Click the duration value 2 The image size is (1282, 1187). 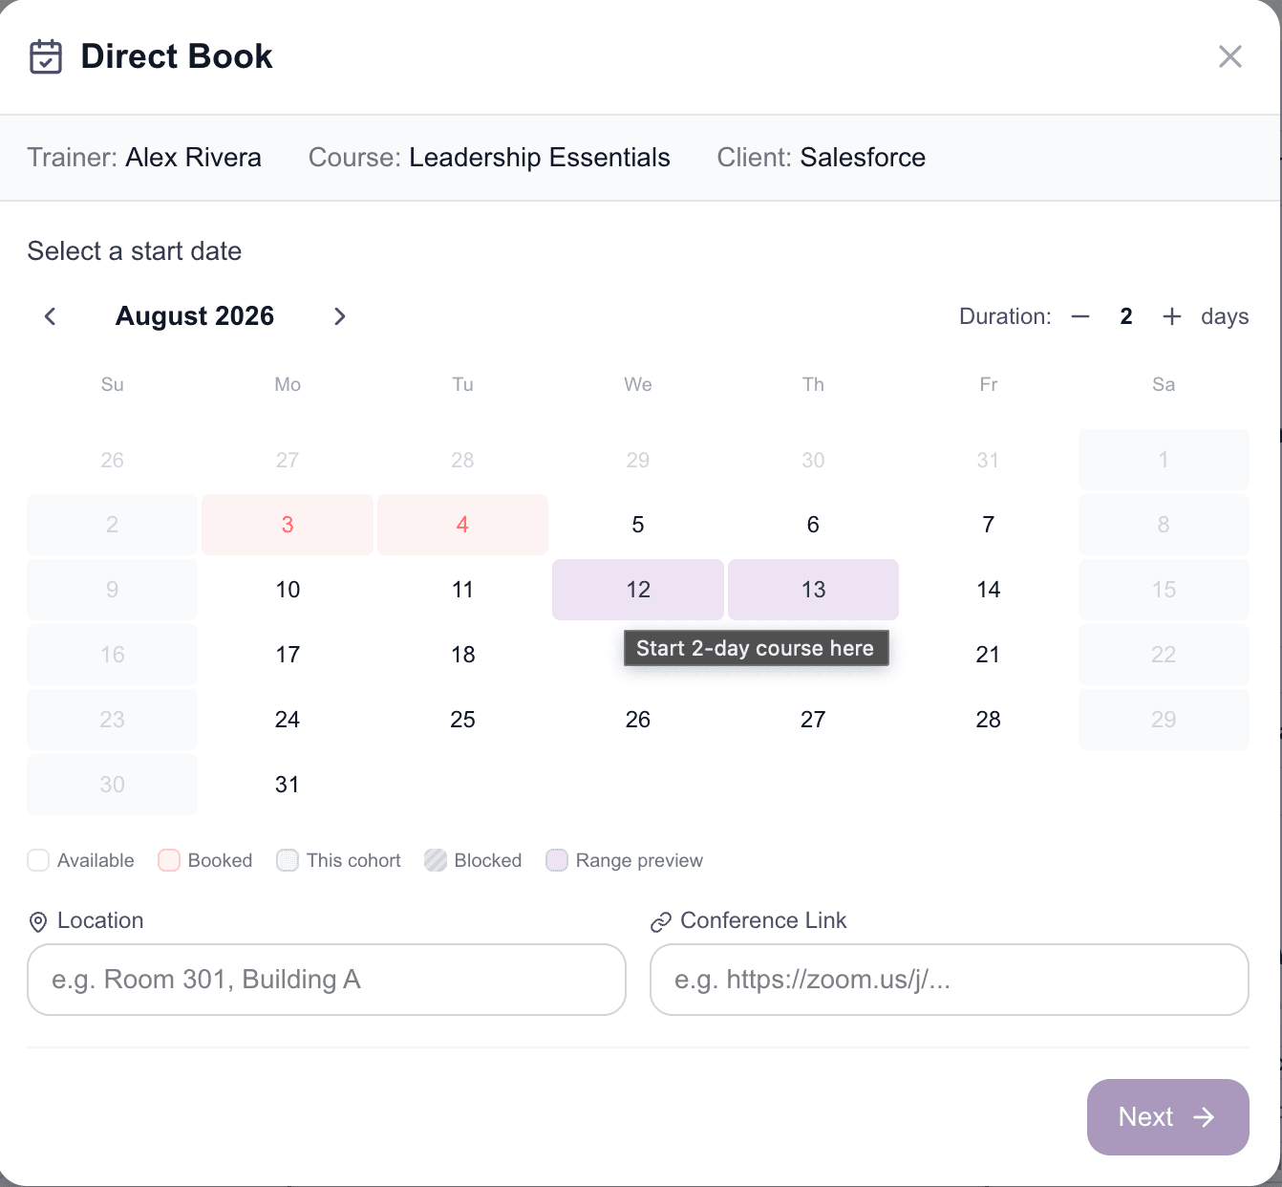1126,316
